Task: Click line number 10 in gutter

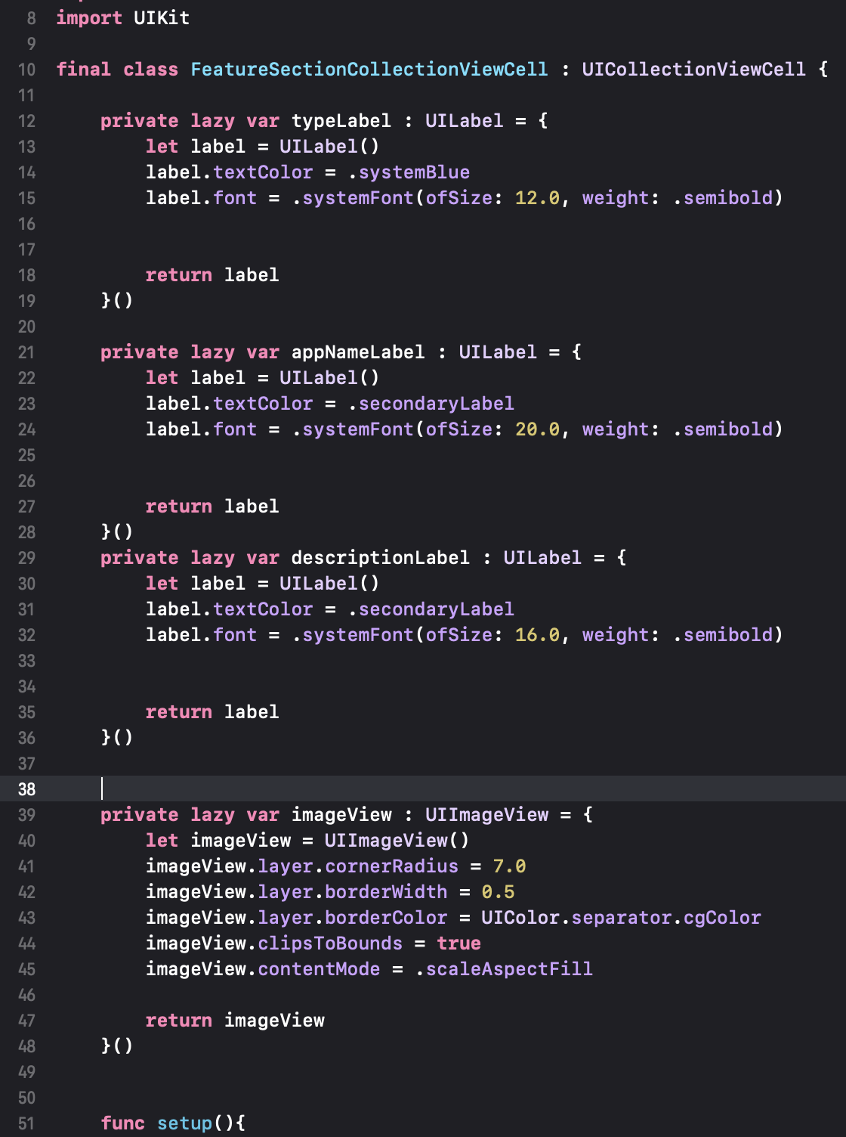Action: [x=26, y=70]
